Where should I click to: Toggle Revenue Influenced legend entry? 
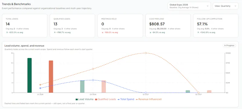(x=149, y=99)
